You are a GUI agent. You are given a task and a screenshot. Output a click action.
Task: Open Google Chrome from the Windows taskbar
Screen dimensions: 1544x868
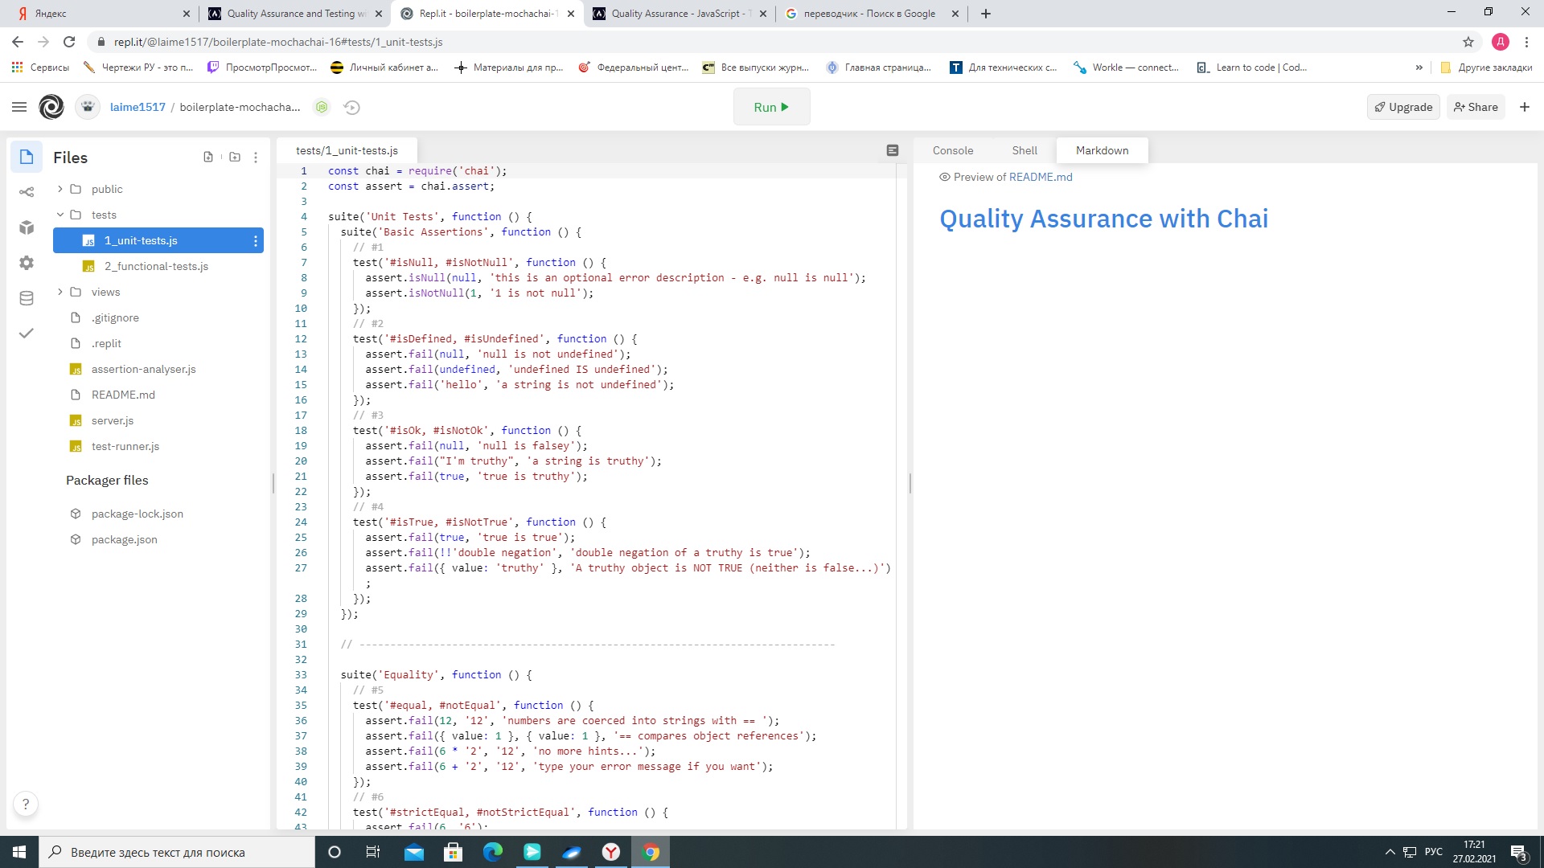pos(651,852)
